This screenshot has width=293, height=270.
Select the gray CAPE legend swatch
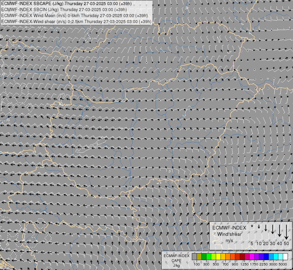coord(195,256)
